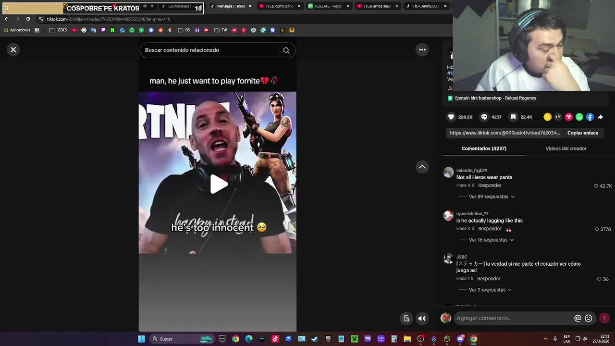The width and height of the screenshot is (615, 346).
Task: Open Aplicaciones in bookmarks bar
Action: pos(16,30)
